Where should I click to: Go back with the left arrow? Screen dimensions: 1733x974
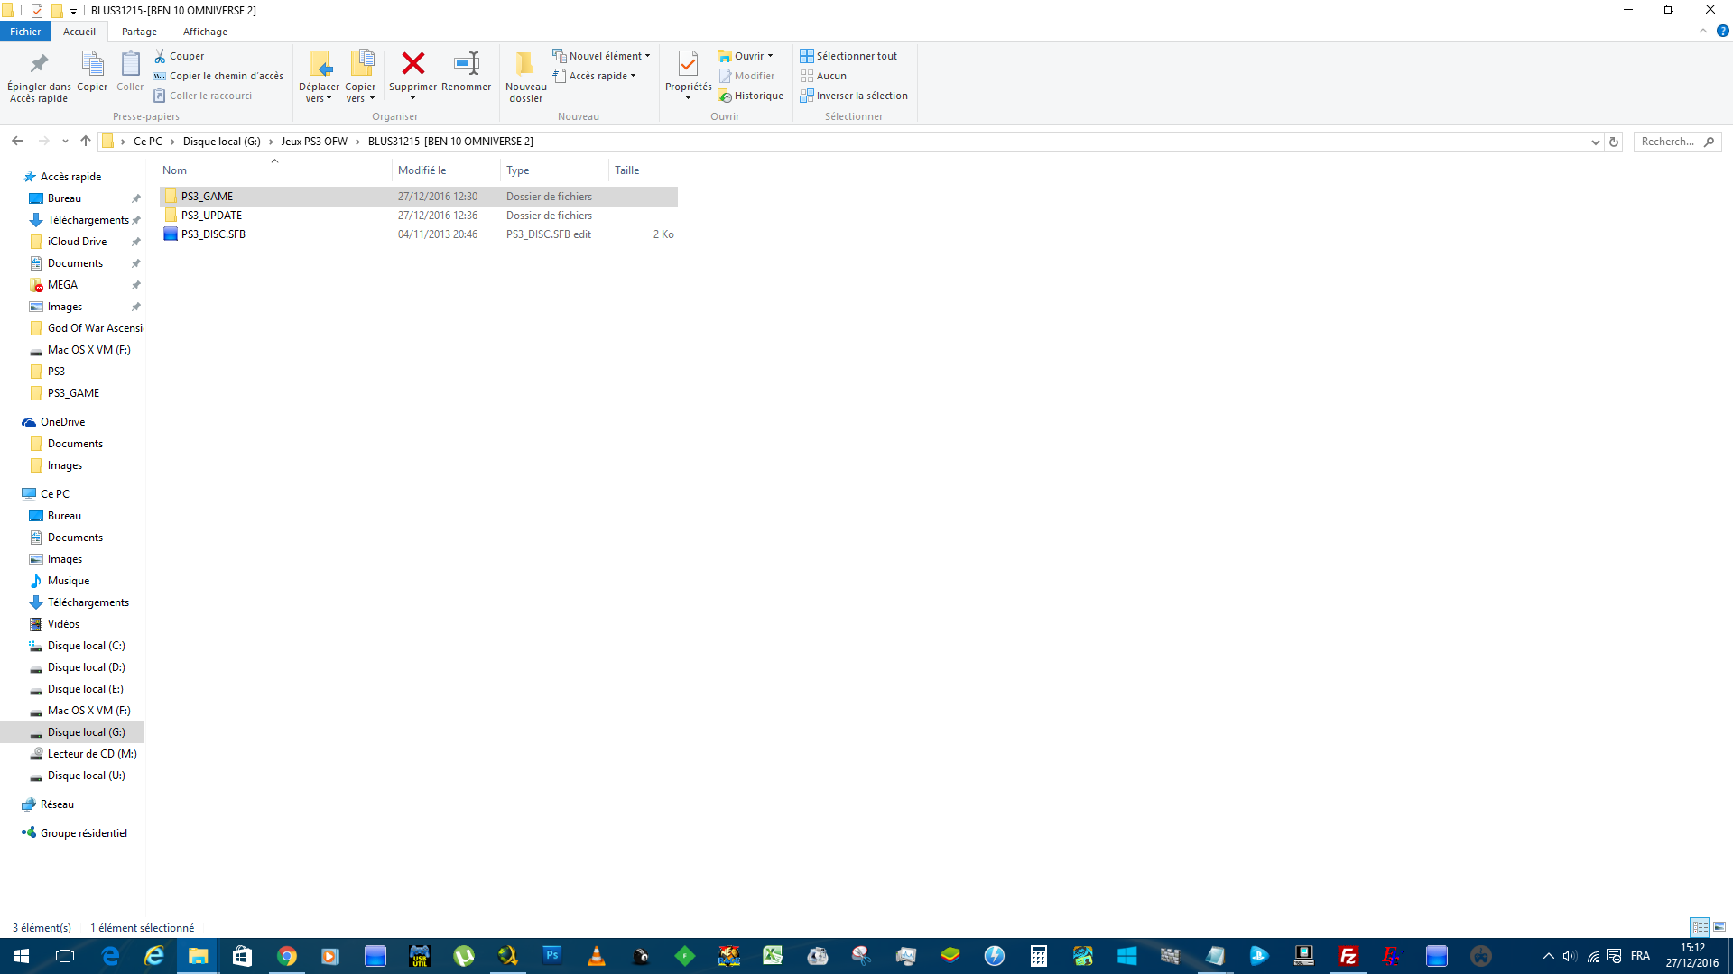(x=17, y=142)
